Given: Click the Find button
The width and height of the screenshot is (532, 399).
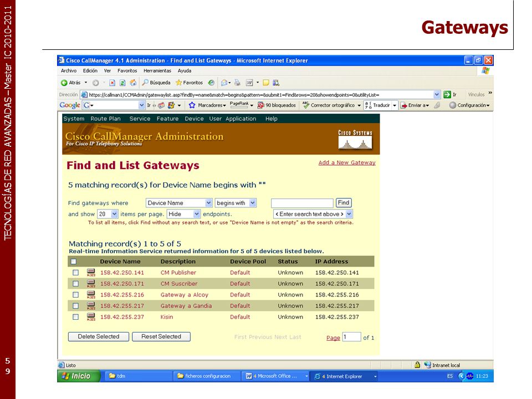Looking at the screenshot, I should [344, 203].
